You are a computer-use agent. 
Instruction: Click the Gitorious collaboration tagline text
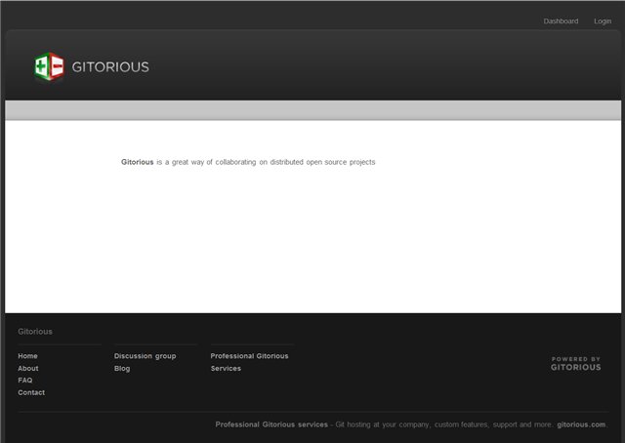248,162
